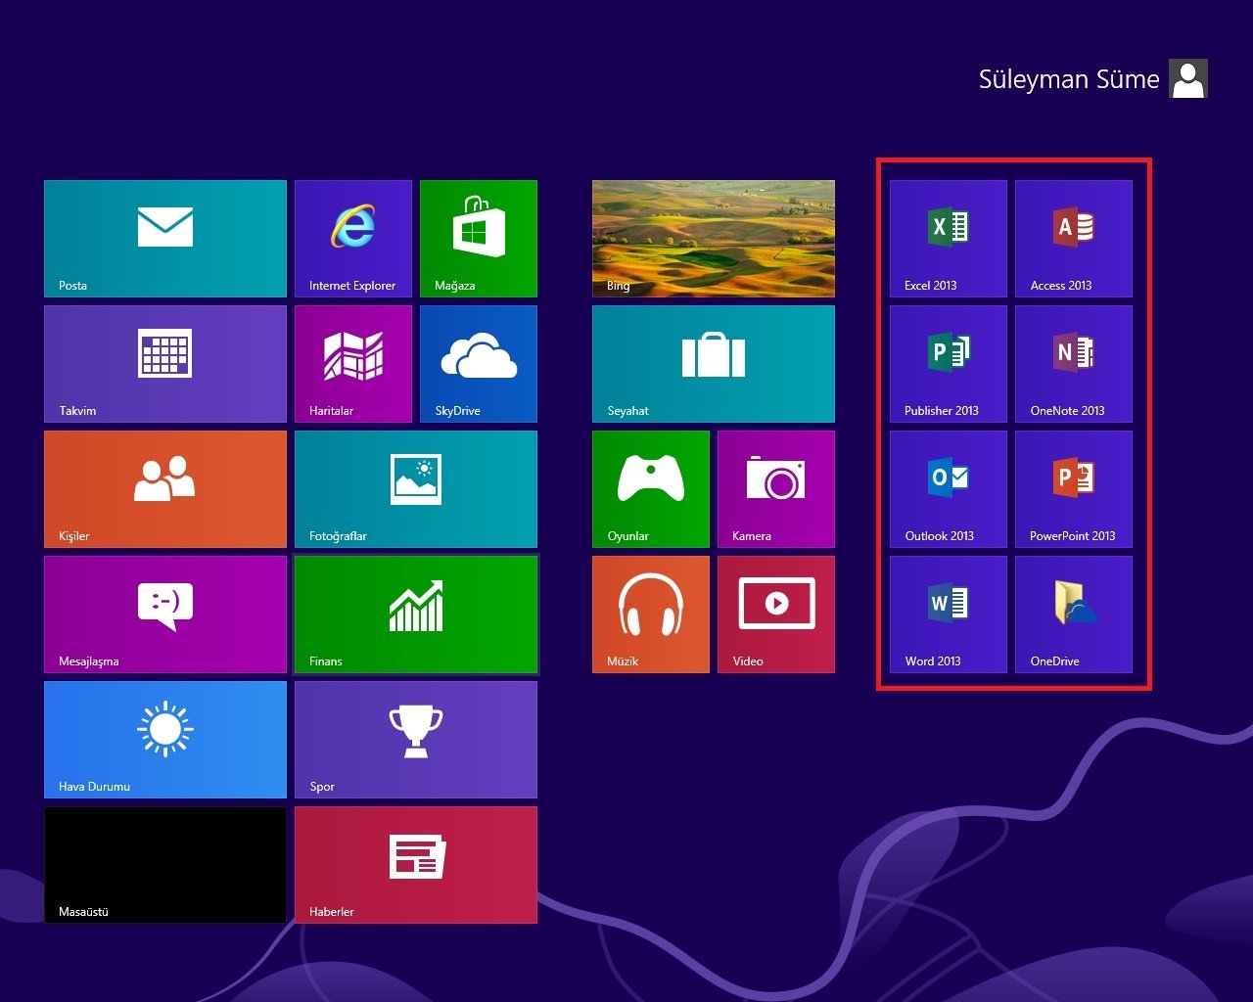Open Outlook 2013 tile
The width and height of the screenshot is (1253, 1002).
click(x=948, y=488)
